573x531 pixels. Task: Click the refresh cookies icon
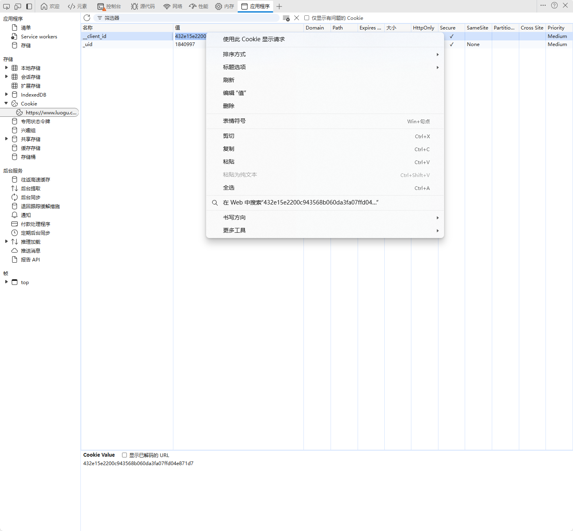(87, 18)
